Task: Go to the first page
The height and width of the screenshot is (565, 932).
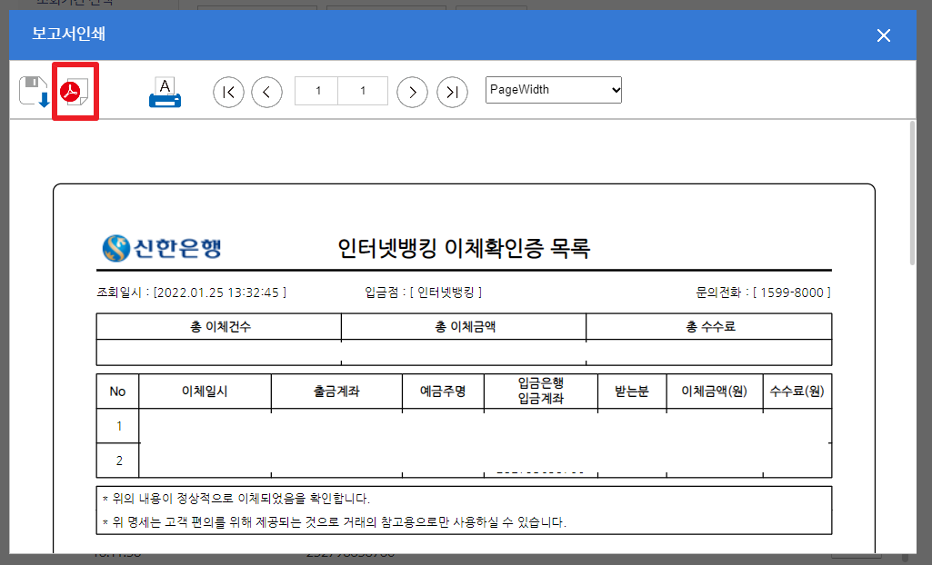Action: 228,91
